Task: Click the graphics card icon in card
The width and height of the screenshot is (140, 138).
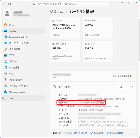Action: (x=53, y=44)
